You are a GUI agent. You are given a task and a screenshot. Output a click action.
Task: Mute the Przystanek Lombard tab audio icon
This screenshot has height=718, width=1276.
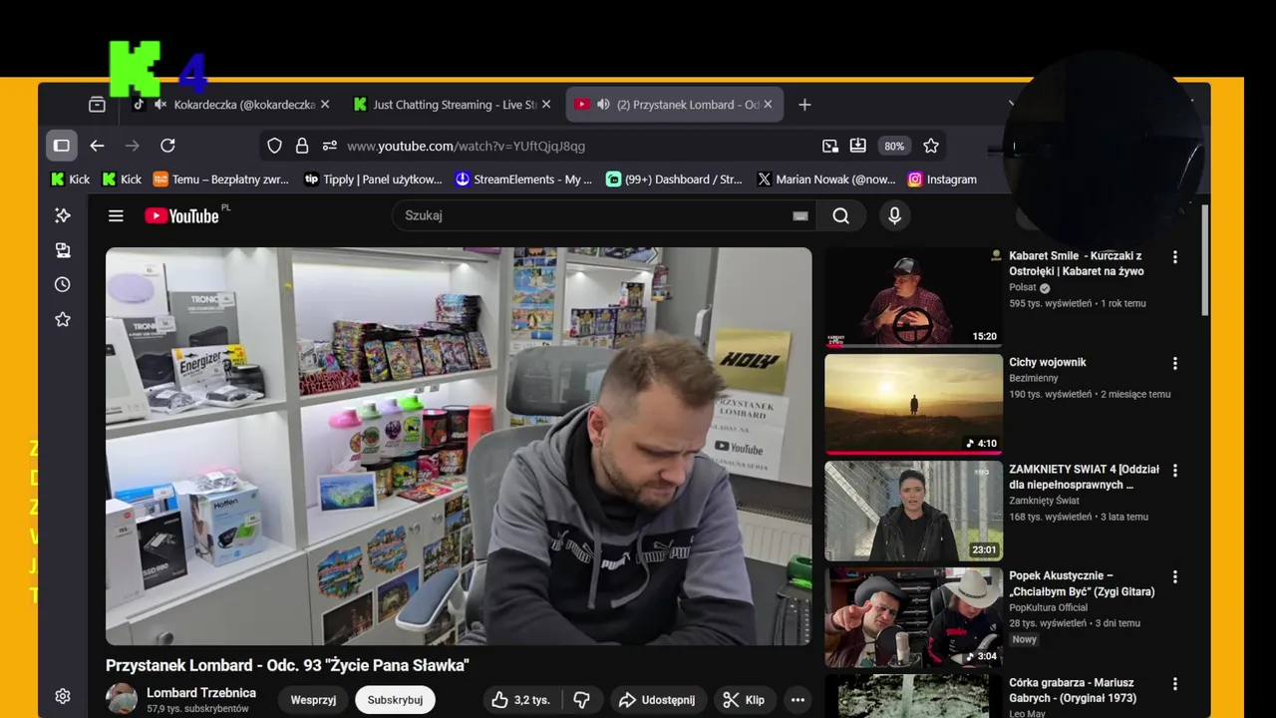pyautogui.click(x=603, y=105)
